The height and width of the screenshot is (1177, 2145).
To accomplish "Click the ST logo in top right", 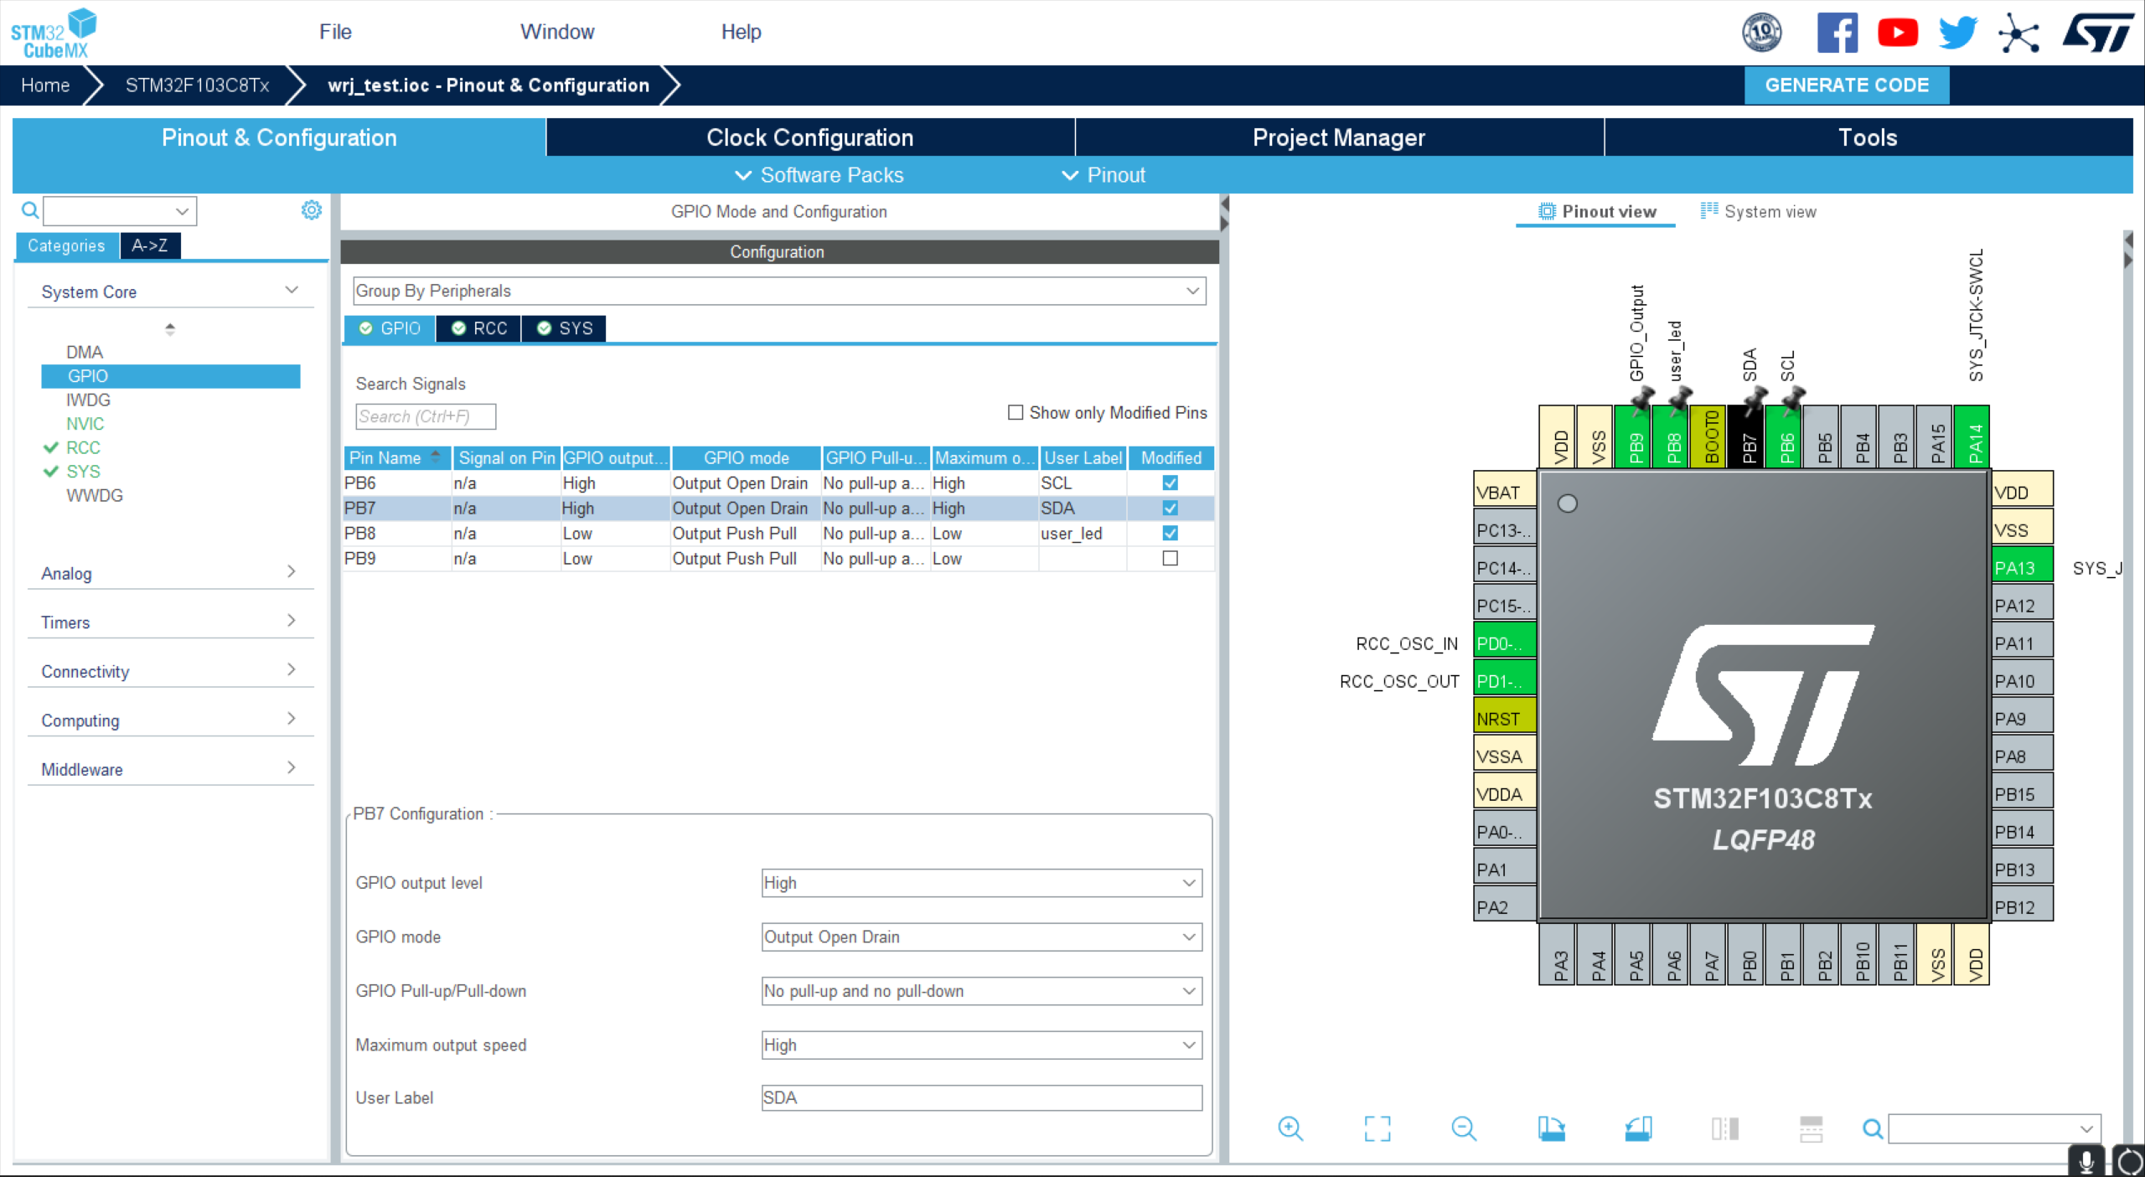I will (2098, 34).
